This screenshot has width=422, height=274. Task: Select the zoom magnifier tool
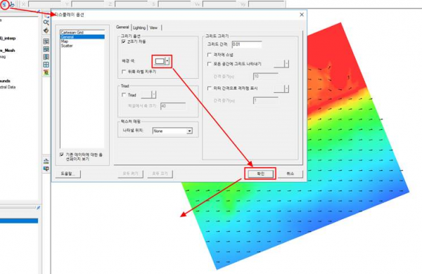point(46,22)
